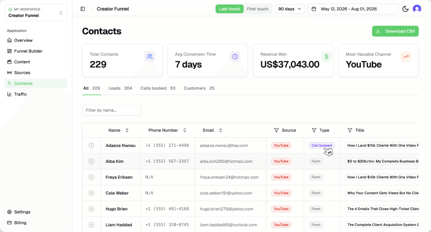Image resolution: width=431 pixels, height=232 pixels.
Task: Go to Overview in sidebar
Action: coord(36,41)
